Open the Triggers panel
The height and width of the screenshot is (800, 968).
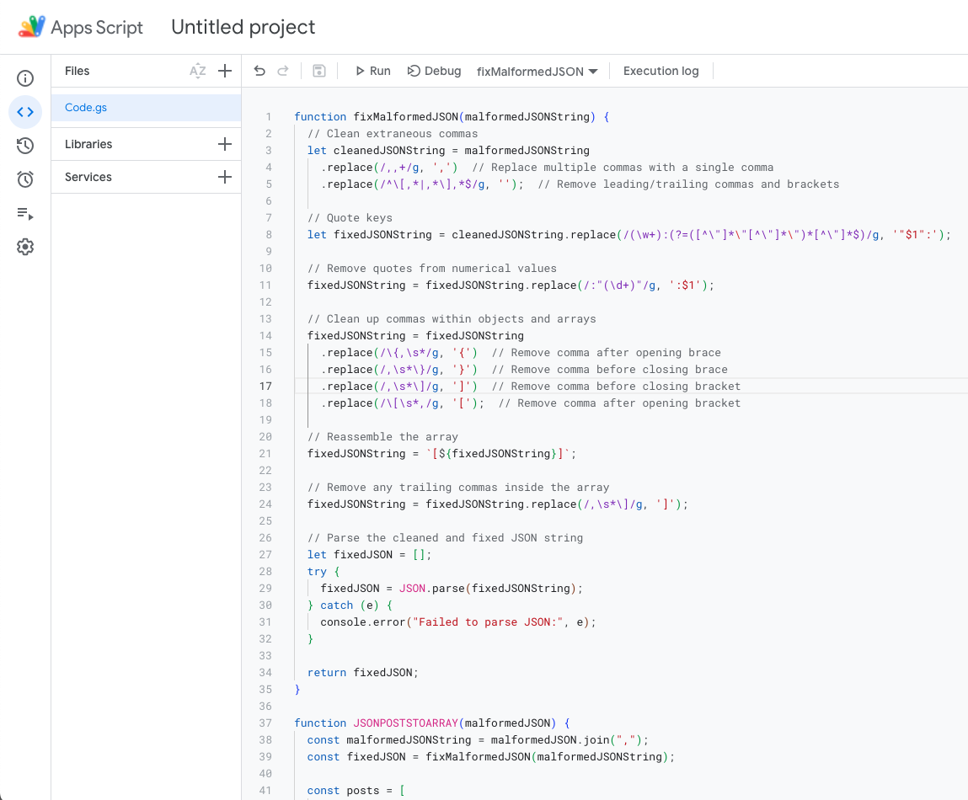tap(25, 179)
